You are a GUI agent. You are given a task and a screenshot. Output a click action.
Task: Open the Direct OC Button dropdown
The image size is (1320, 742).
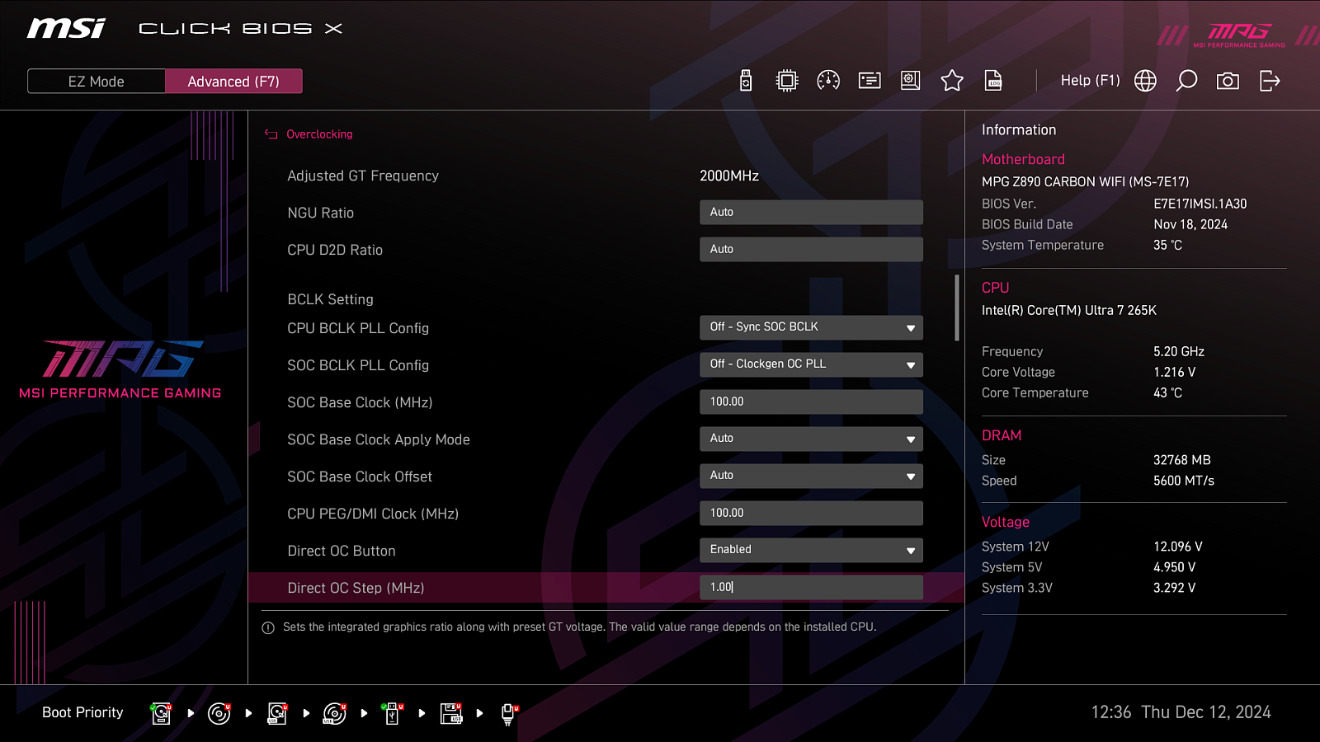811,550
